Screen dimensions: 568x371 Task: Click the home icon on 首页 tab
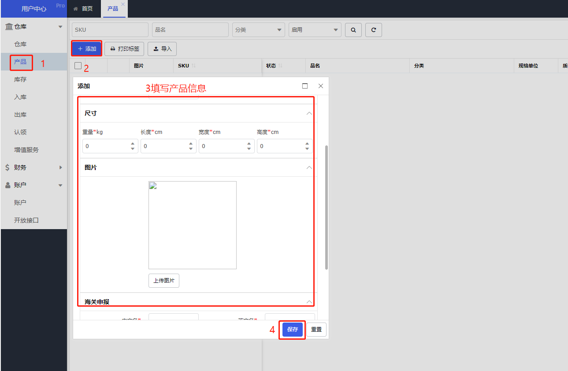click(76, 9)
